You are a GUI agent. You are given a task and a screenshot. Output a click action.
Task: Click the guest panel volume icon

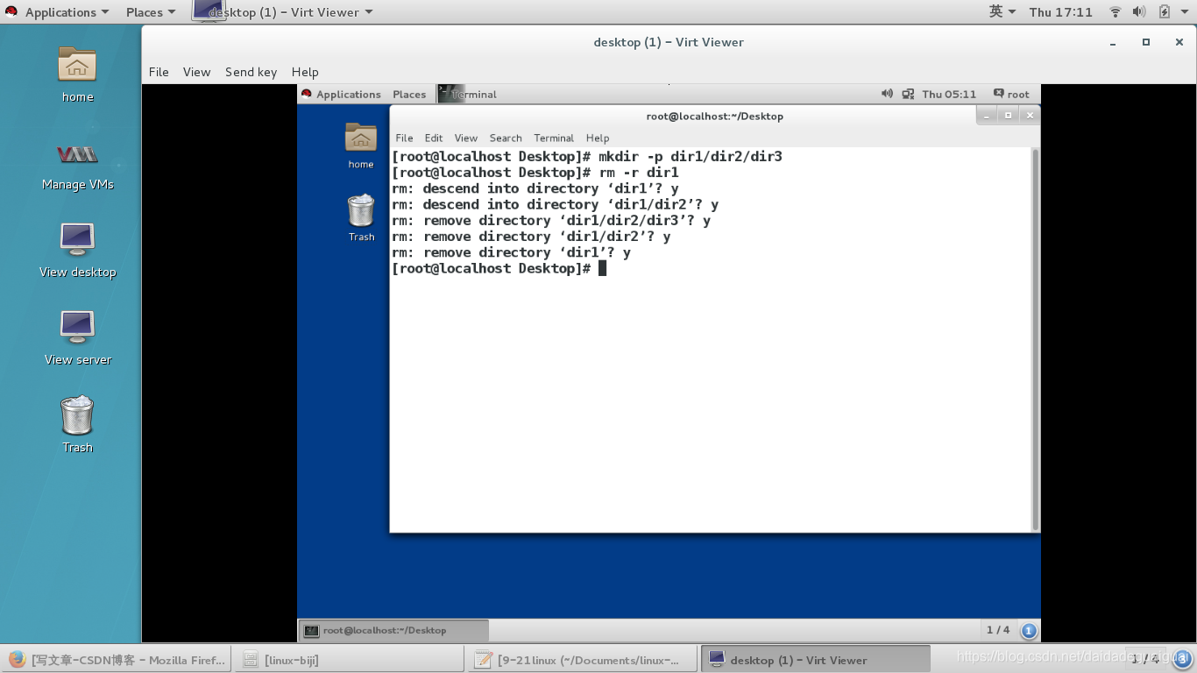(x=887, y=94)
